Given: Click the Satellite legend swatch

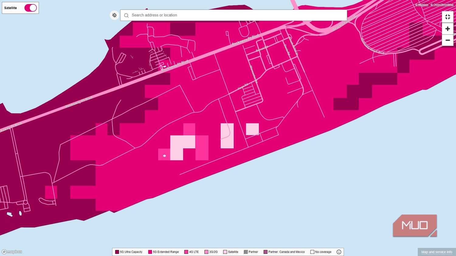Looking at the screenshot, I should [x=225, y=252].
